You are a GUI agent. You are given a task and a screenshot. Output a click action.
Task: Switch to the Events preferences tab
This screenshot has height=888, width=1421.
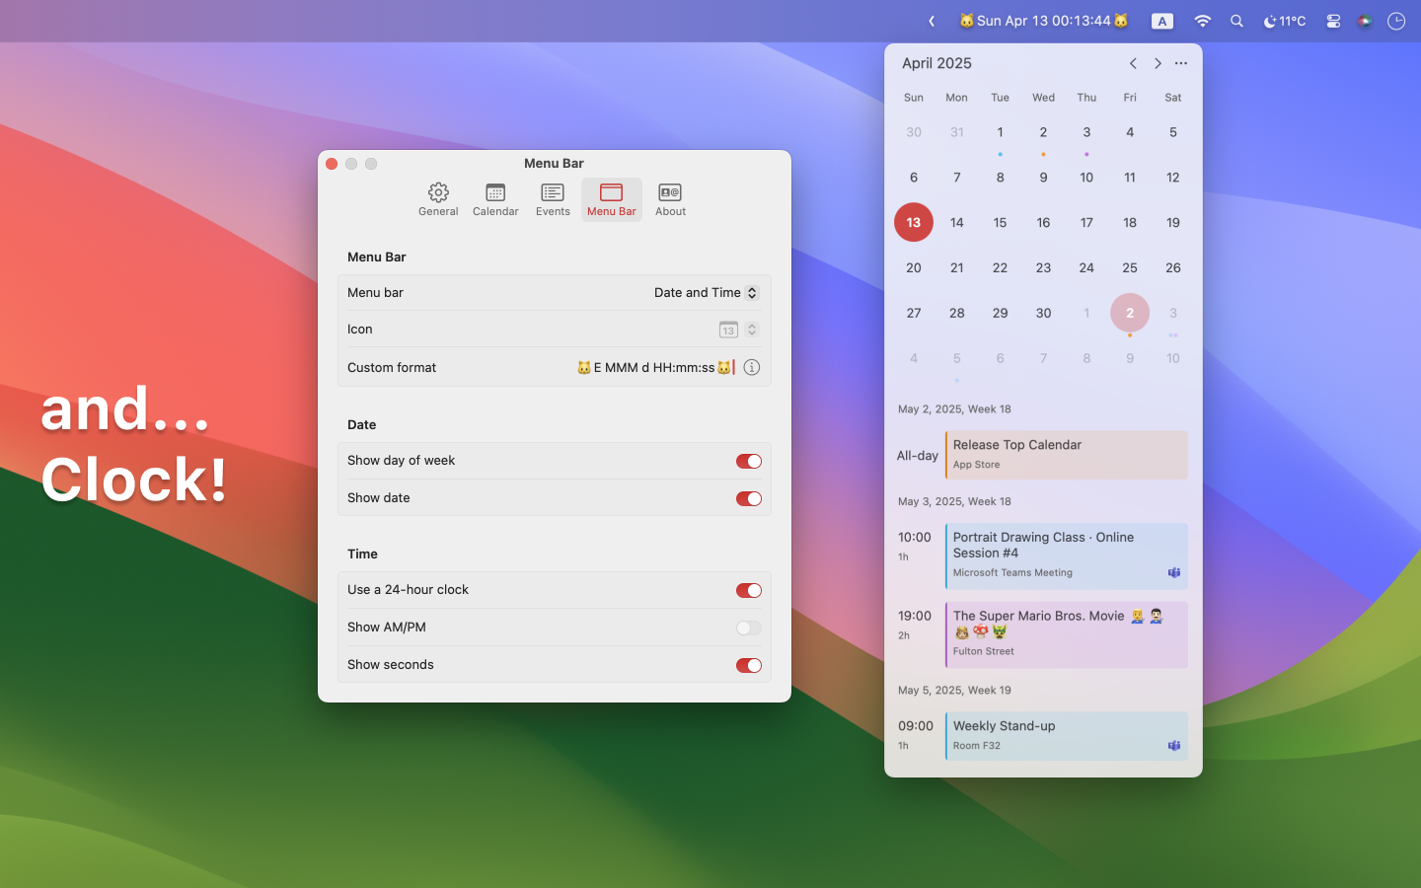[553, 199]
